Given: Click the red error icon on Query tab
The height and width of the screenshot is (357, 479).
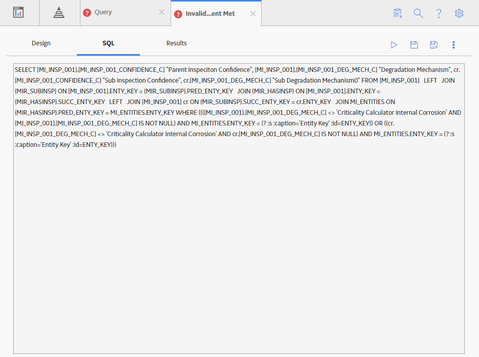Looking at the screenshot, I should [87, 13].
